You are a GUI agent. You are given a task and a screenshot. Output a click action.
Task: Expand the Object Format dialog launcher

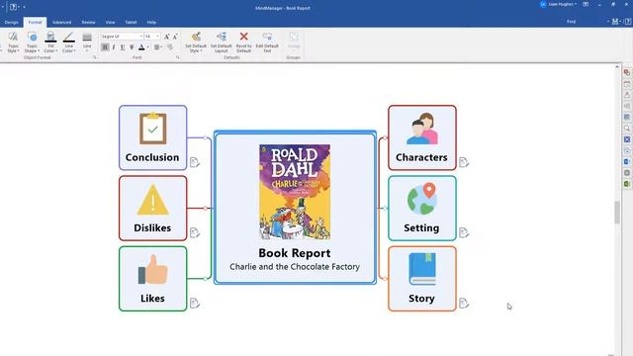coord(95,57)
